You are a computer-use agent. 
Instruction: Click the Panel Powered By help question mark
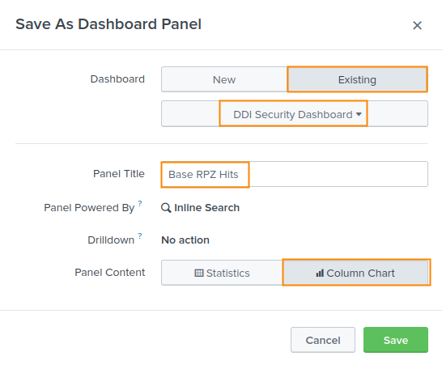140,203
